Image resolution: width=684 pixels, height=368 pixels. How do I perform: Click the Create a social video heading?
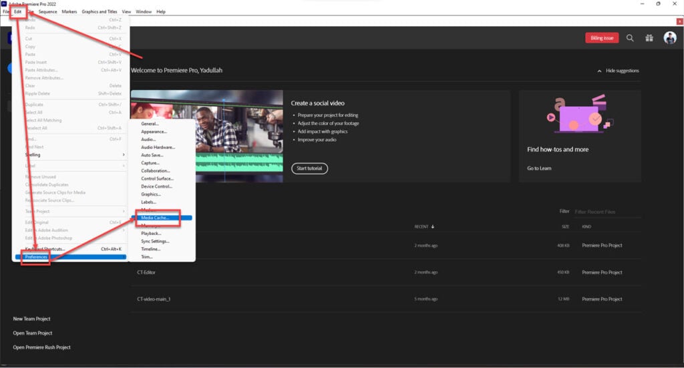317,104
